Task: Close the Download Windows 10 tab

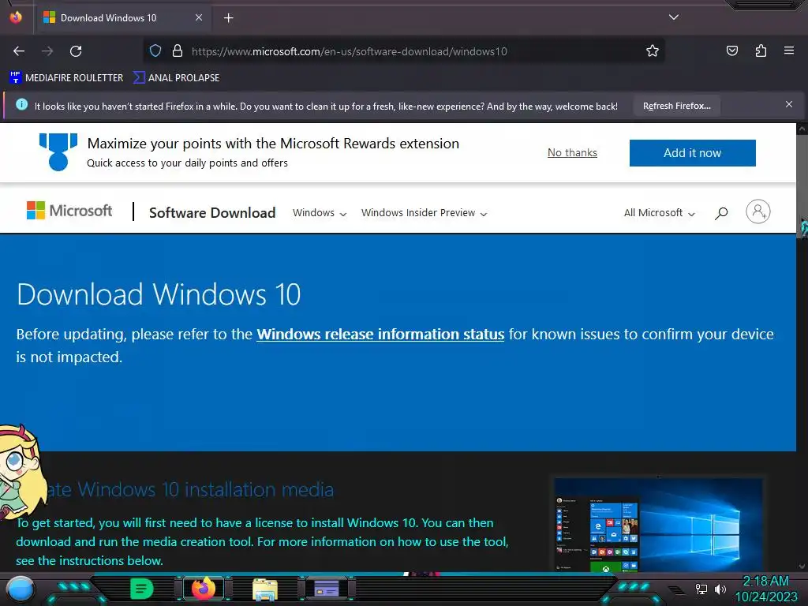Action: [199, 17]
